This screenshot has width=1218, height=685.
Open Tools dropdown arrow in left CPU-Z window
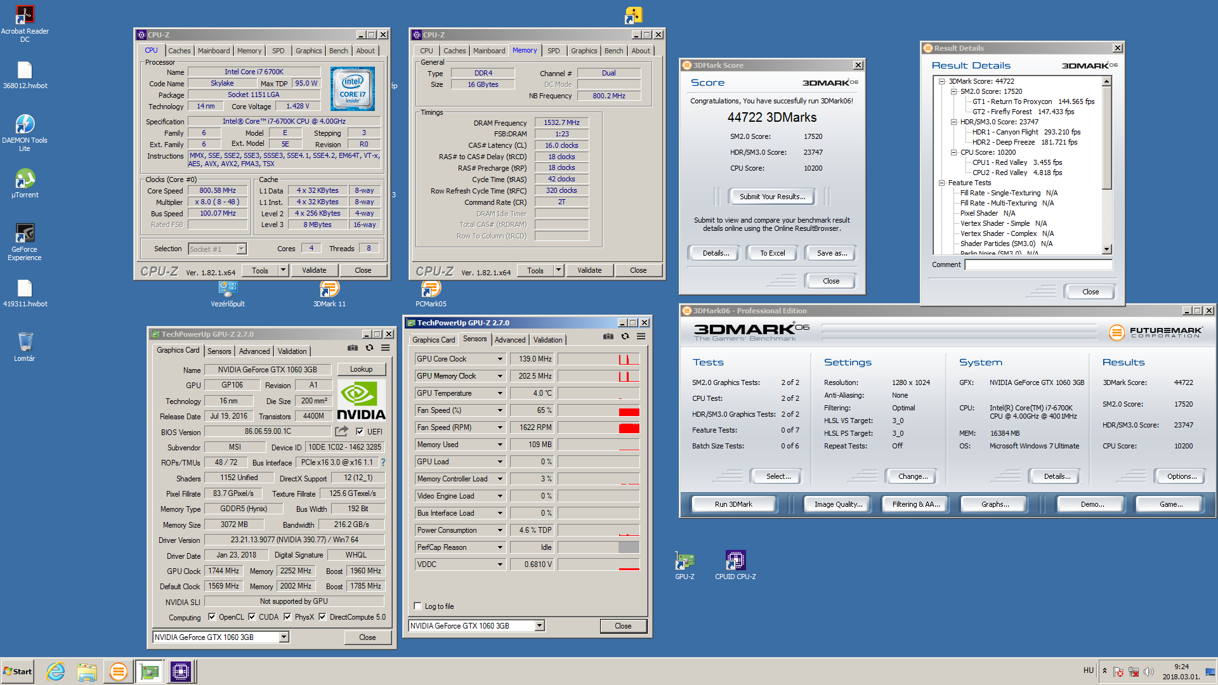coord(283,270)
